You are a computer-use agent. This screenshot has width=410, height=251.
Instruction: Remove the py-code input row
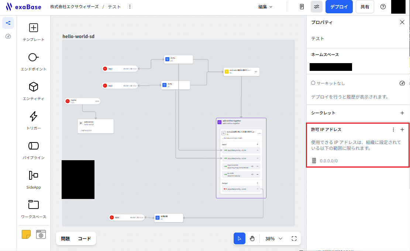[257, 174]
